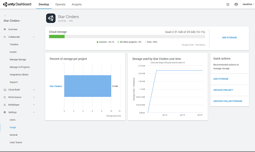This screenshot has width=255, height=152.
Task: Click the Unity Dashboard logo
Action: tap(17, 4)
